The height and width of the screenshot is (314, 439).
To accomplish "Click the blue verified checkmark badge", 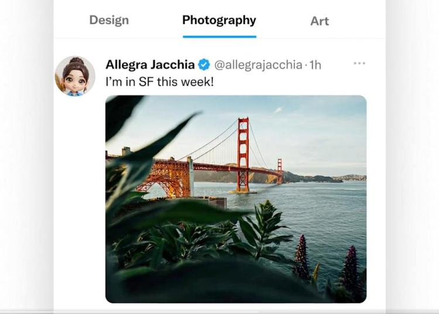I will pos(204,64).
